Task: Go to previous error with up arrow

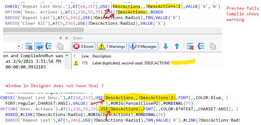Action: coord(176,47)
